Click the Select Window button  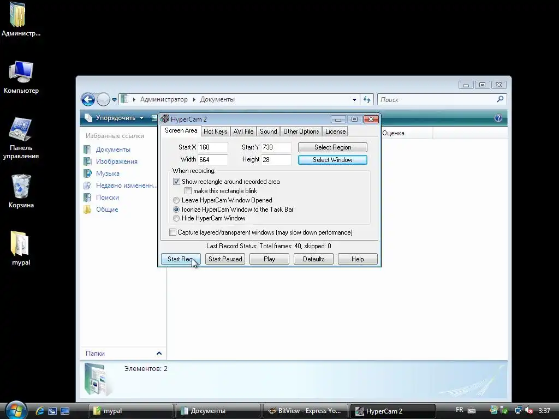(332, 160)
